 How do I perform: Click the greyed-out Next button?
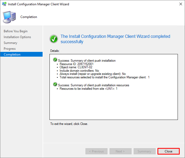(x=120, y=151)
